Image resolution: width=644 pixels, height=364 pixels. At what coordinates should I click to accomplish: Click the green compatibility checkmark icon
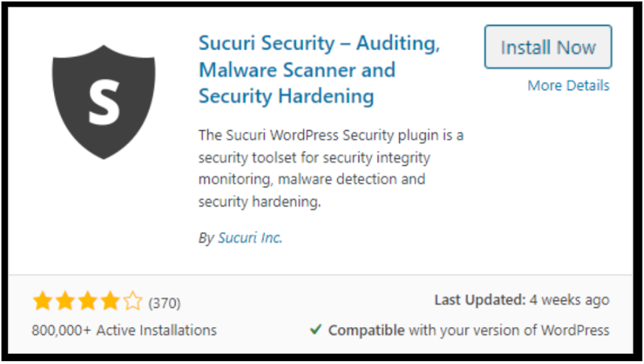coord(316,329)
